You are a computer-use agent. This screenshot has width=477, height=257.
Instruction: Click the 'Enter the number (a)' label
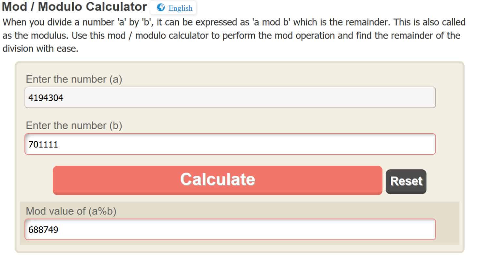click(x=74, y=79)
